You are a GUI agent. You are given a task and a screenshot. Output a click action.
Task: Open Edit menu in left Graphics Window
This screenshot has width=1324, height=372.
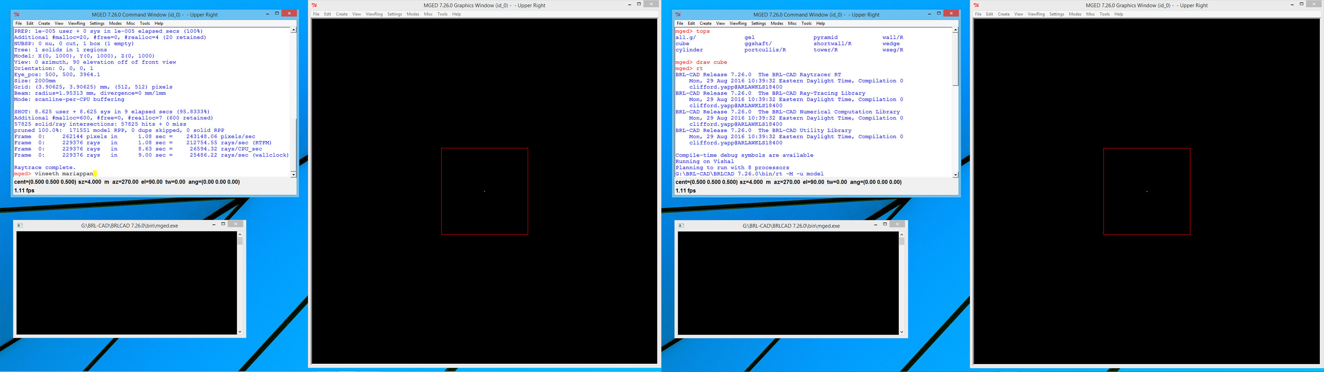pos(328,14)
